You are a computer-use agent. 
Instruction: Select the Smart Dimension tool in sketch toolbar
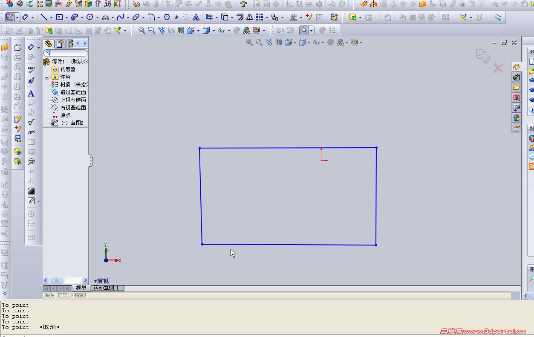coord(25,17)
